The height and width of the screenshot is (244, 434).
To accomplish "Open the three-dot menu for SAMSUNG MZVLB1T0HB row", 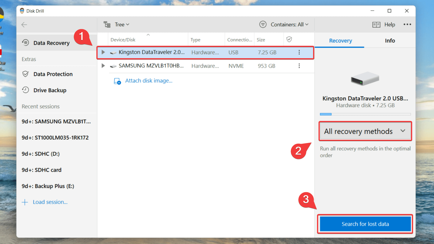I will click(x=299, y=66).
